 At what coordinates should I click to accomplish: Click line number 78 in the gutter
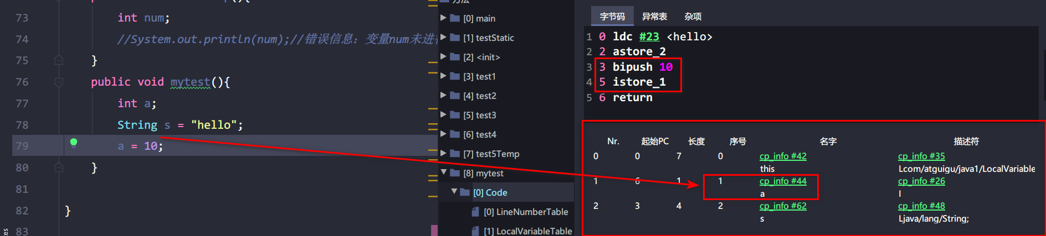coord(22,125)
